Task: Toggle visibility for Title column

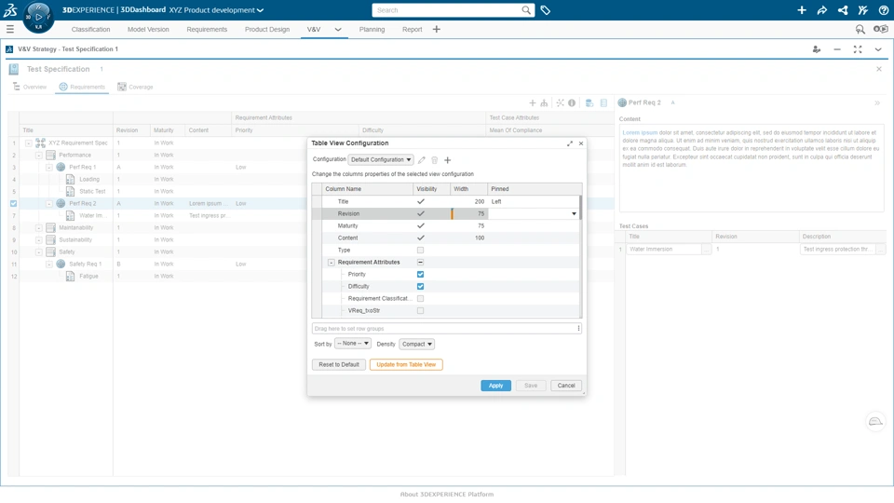Action: (x=421, y=201)
